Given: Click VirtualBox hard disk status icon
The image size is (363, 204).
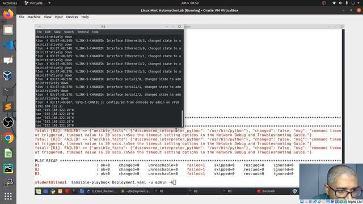Looking at the screenshot, I should 302,202.
